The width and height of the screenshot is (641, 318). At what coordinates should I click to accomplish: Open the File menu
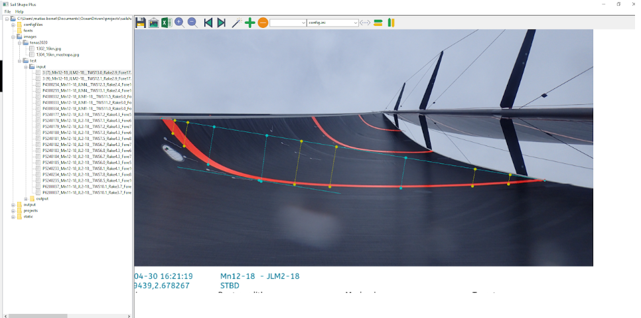click(7, 11)
